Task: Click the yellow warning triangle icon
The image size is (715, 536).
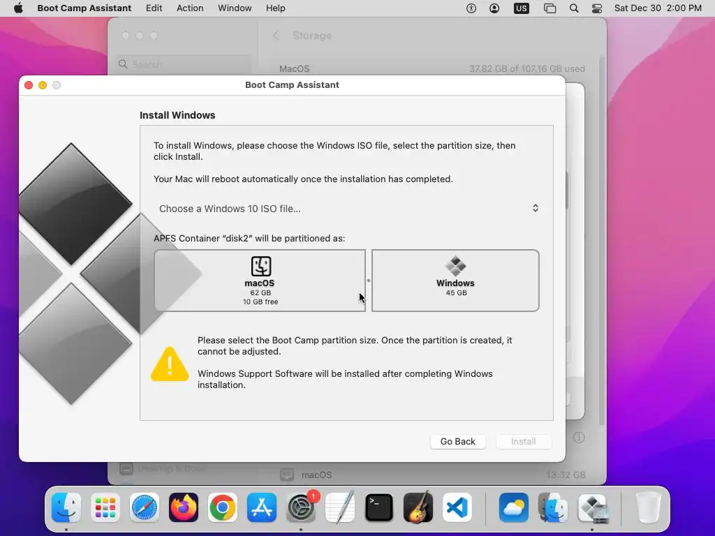Action: (170, 364)
